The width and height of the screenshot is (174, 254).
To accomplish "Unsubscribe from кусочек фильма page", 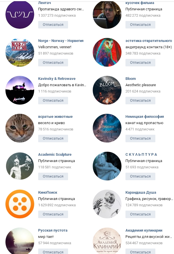I will [x=140, y=25].
